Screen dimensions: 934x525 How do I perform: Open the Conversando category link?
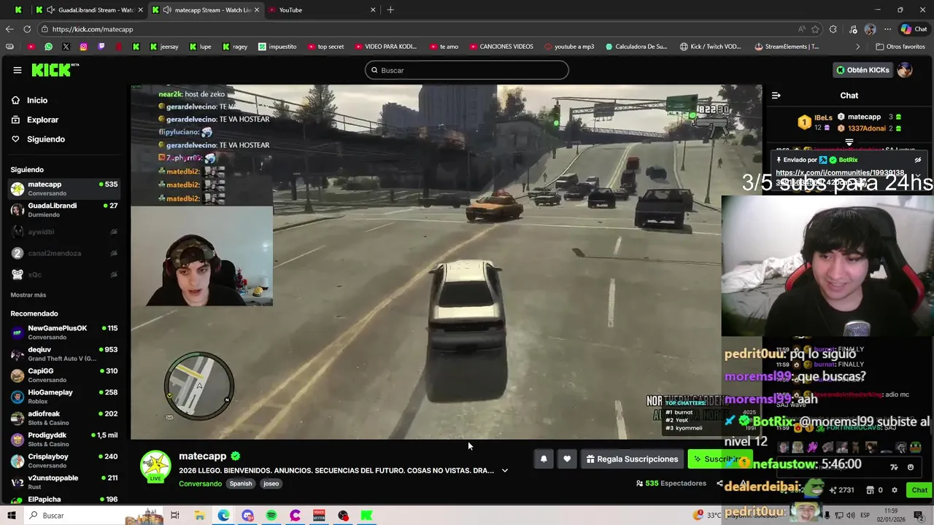coord(200,483)
